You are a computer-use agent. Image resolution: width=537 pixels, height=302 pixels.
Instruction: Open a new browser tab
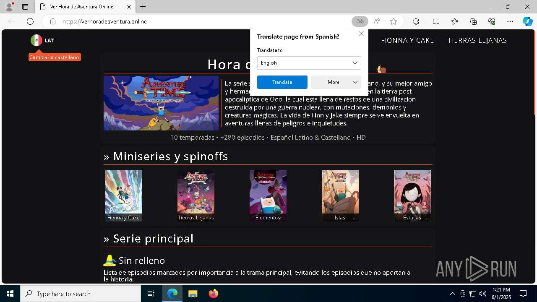pyautogui.click(x=143, y=7)
